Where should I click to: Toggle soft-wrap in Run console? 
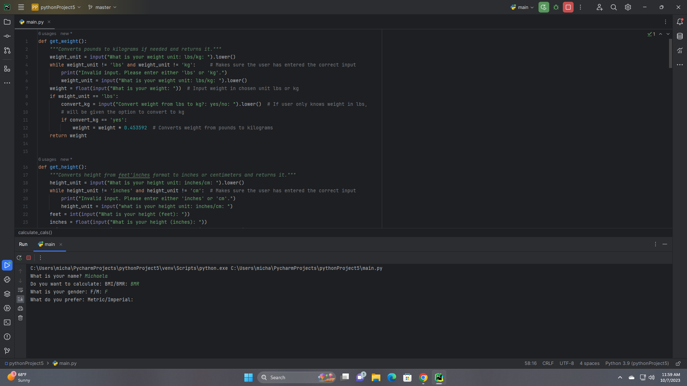coord(20,290)
